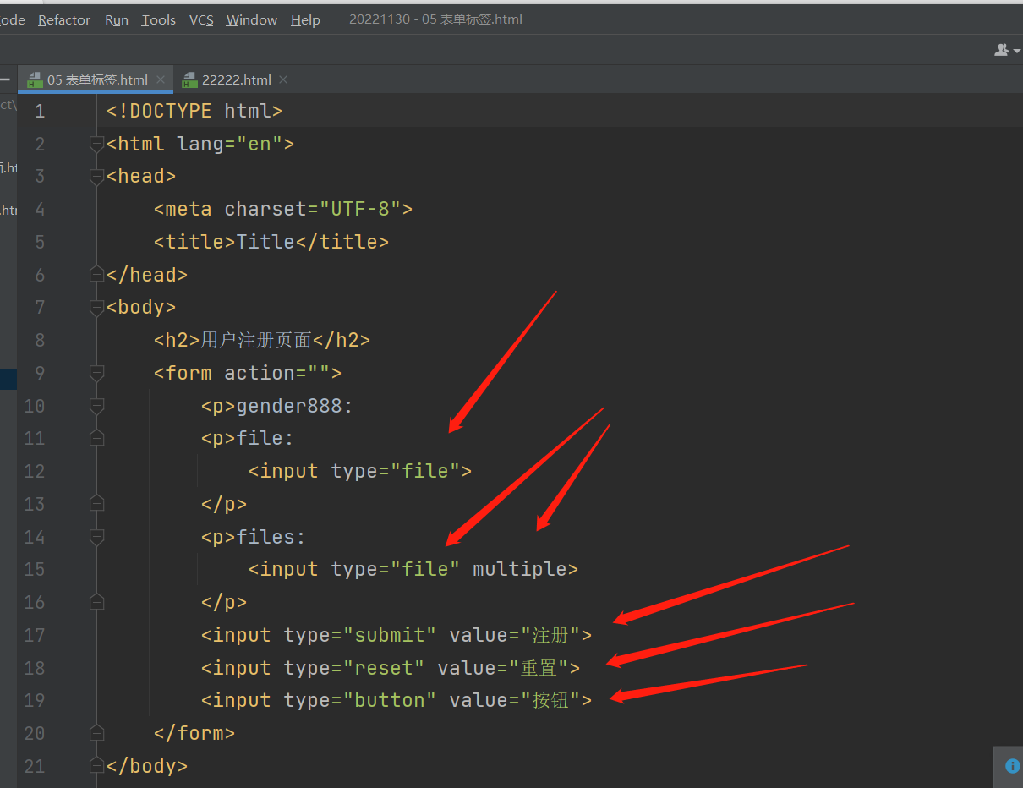Click the "files:" text on line 14
This screenshot has height=788, width=1023.
click(x=271, y=537)
